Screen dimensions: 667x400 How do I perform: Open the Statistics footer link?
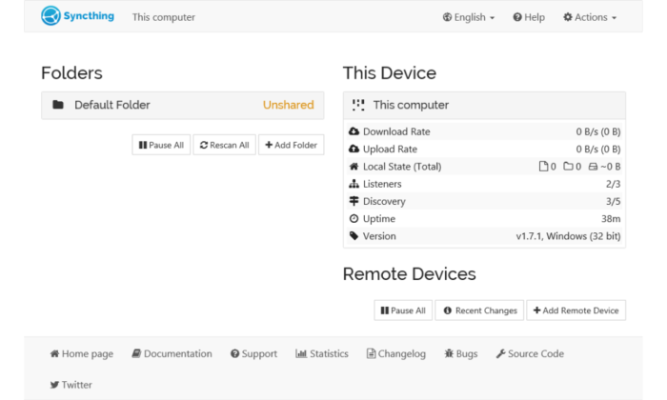pyautogui.click(x=322, y=353)
